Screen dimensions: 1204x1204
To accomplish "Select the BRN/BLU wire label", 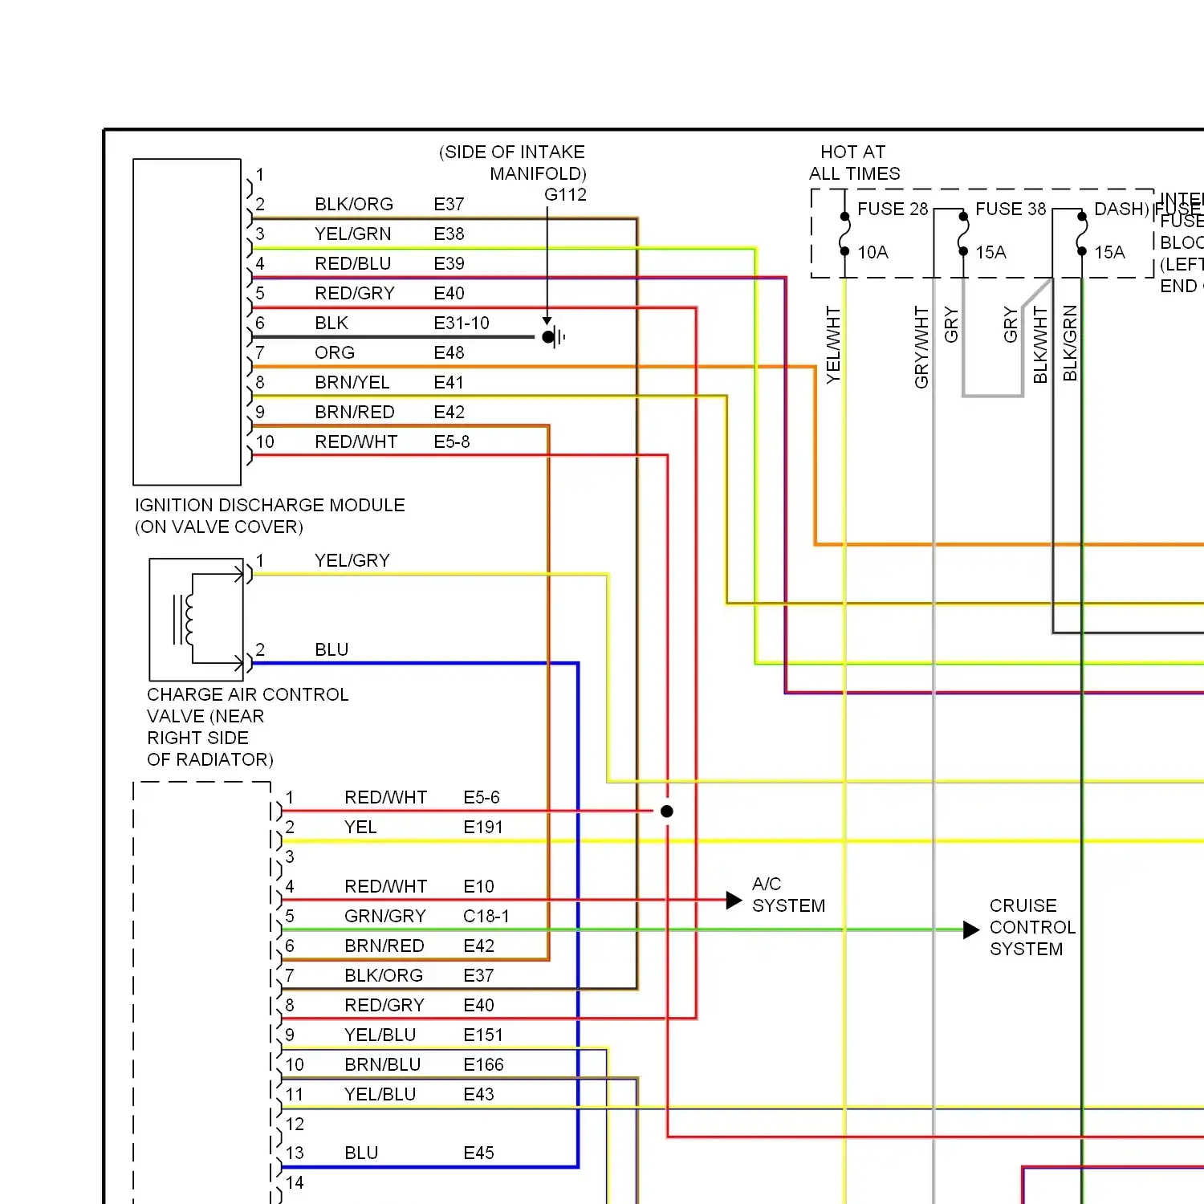I will pyautogui.click(x=383, y=1065).
